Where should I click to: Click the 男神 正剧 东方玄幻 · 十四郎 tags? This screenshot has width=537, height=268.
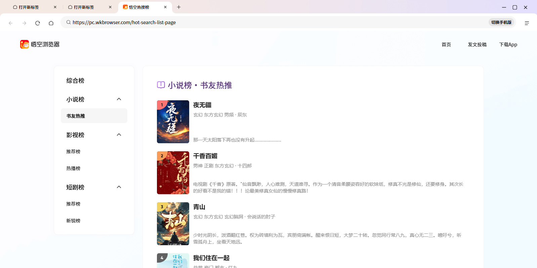coord(222,166)
